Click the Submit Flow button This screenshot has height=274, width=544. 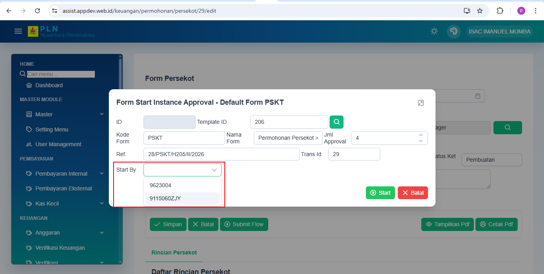[x=244, y=224]
